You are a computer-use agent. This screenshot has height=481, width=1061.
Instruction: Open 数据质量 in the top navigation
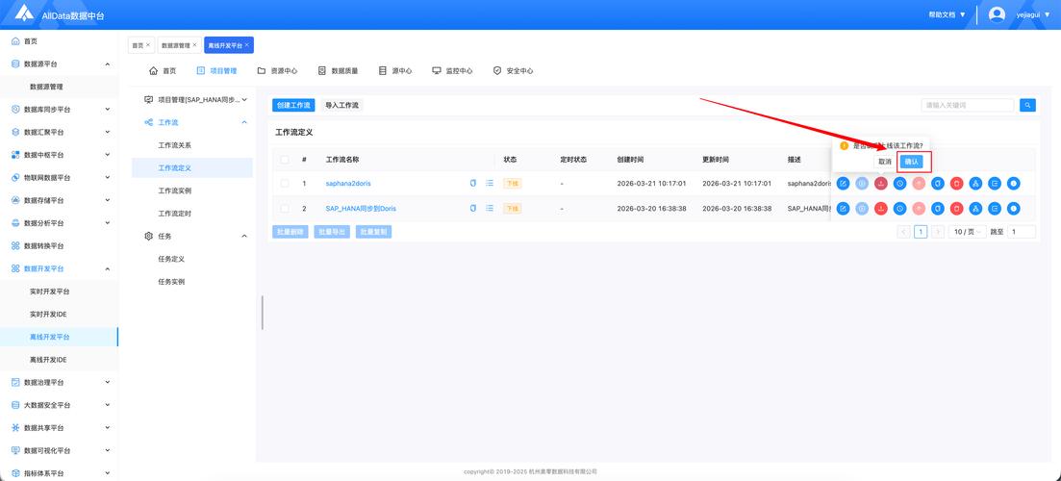tap(339, 70)
